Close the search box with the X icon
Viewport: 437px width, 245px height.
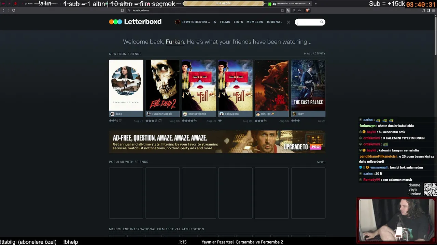pos(288,22)
